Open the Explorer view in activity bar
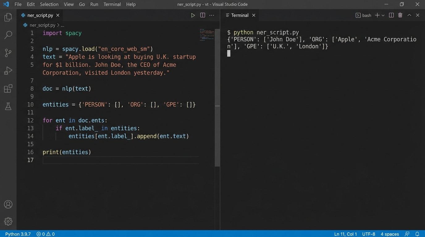Image resolution: width=425 pixels, height=237 pixels. click(x=8, y=17)
